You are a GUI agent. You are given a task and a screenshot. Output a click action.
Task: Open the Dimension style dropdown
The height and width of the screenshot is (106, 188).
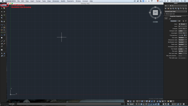(x=182, y=40)
